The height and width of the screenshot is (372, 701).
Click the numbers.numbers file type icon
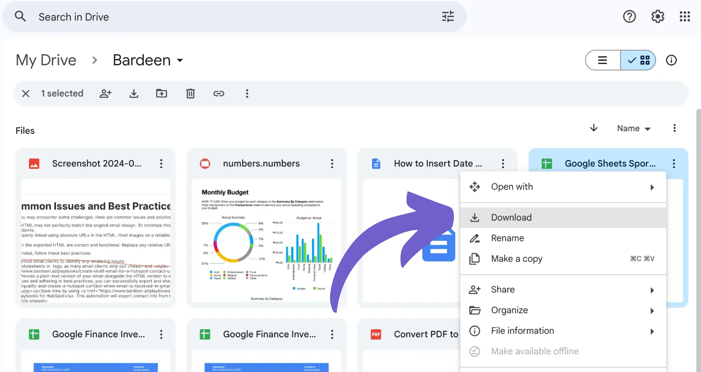tap(205, 163)
